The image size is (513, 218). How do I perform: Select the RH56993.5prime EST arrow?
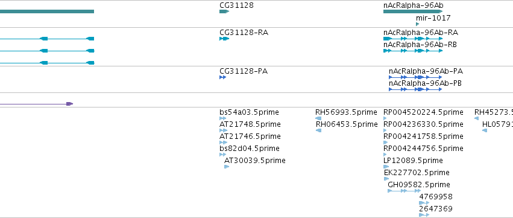[x=318, y=118]
